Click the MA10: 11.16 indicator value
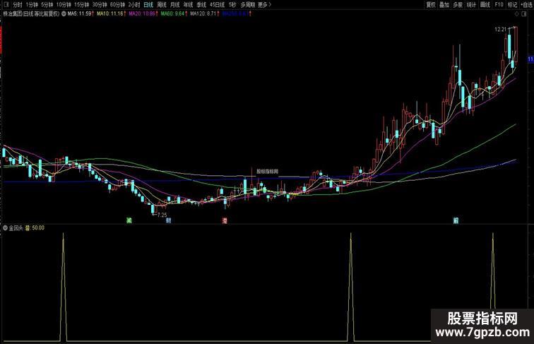Image resolution: width=534 pixels, height=344 pixels. pos(112,14)
